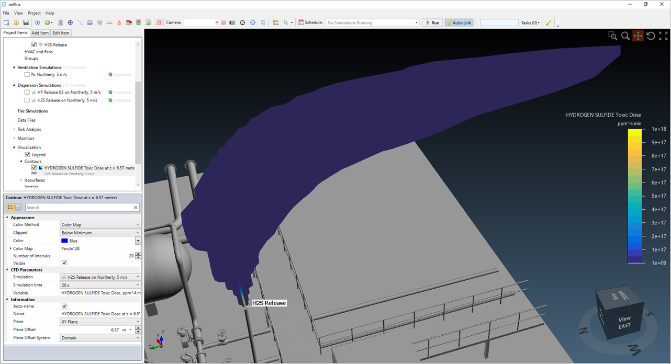This screenshot has height=364, width=671.
Task: Switch to the Add Item tab
Action: click(x=40, y=33)
